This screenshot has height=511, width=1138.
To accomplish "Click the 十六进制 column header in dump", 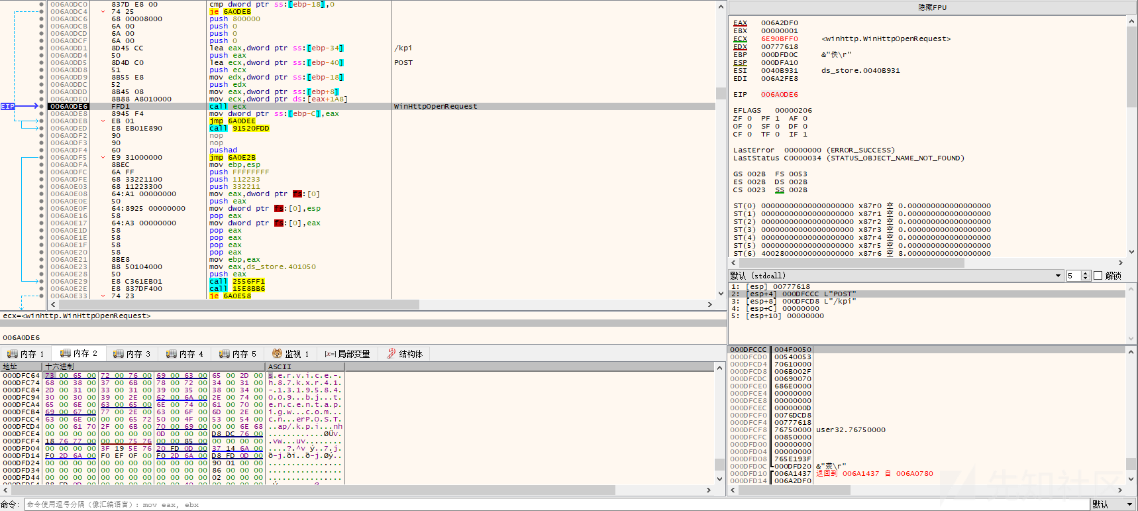I will click(154, 367).
